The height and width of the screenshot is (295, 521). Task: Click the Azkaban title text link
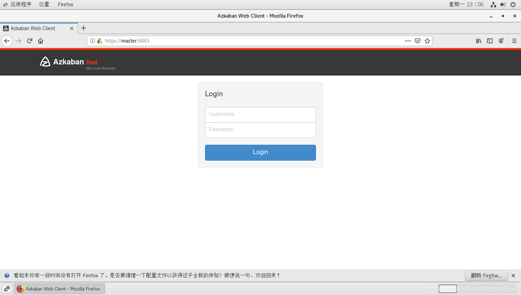(x=68, y=62)
